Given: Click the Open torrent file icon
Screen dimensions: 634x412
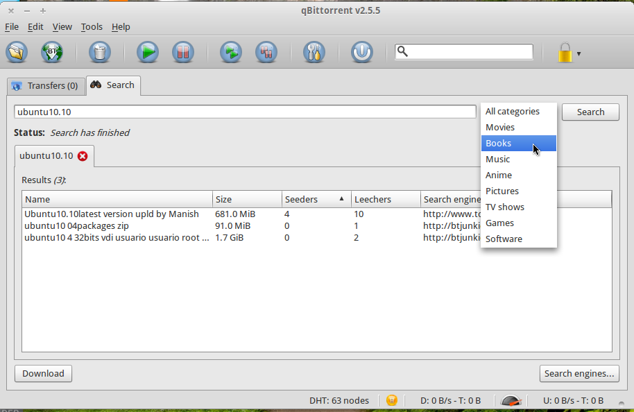Looking at the screenshot, I should (x=17, y=52).
